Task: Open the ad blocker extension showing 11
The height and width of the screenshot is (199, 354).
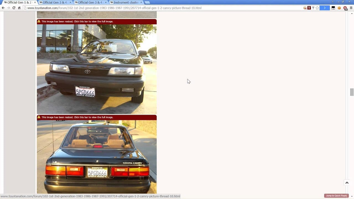Action: click(345, 8)
